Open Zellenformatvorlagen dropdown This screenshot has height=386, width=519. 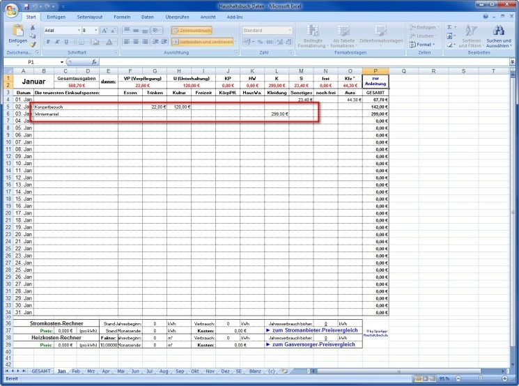coord(381,36)
